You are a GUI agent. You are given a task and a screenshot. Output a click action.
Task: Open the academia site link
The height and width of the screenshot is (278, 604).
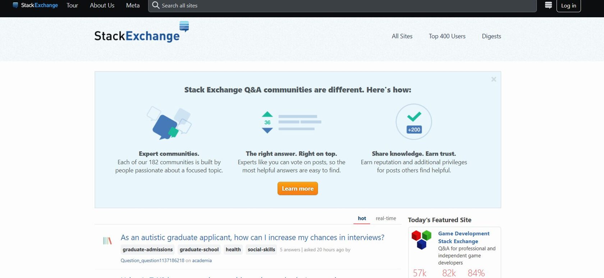202,261
